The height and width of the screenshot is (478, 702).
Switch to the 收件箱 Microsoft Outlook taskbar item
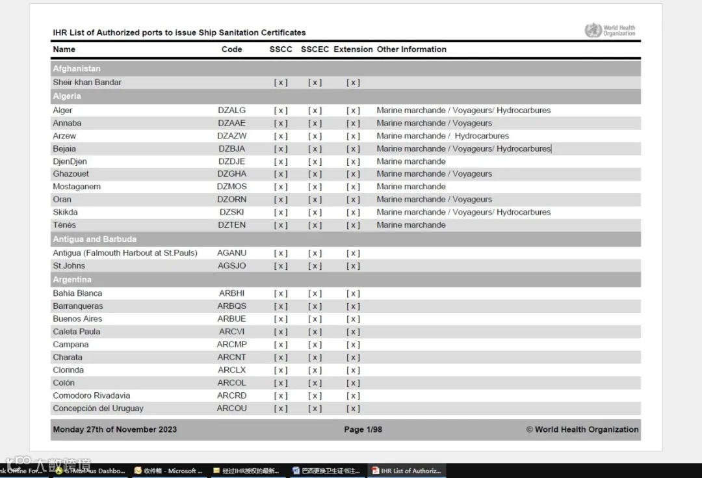pos(168,470)
